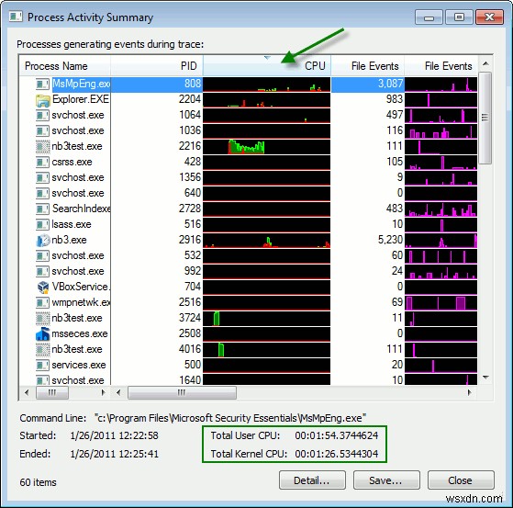The height and width of the screenshot is (508, 513).
Task: Click the SearchIndexer process icon
Action: 42,209
